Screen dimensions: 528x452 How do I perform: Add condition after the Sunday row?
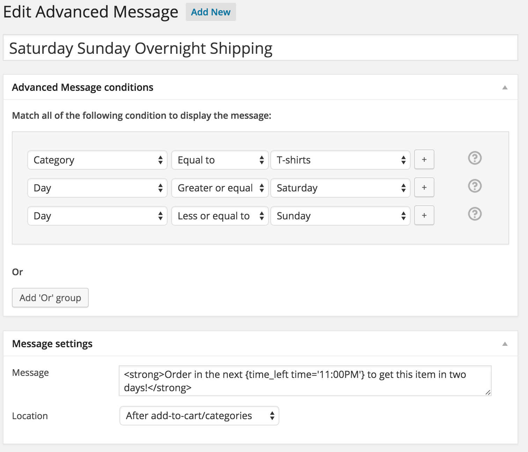424,216
